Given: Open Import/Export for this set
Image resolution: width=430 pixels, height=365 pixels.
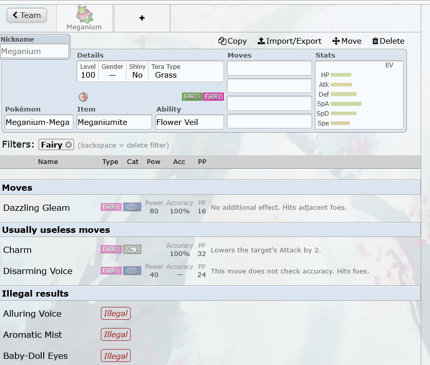Looking at the screenshot, I should [290, 41].
